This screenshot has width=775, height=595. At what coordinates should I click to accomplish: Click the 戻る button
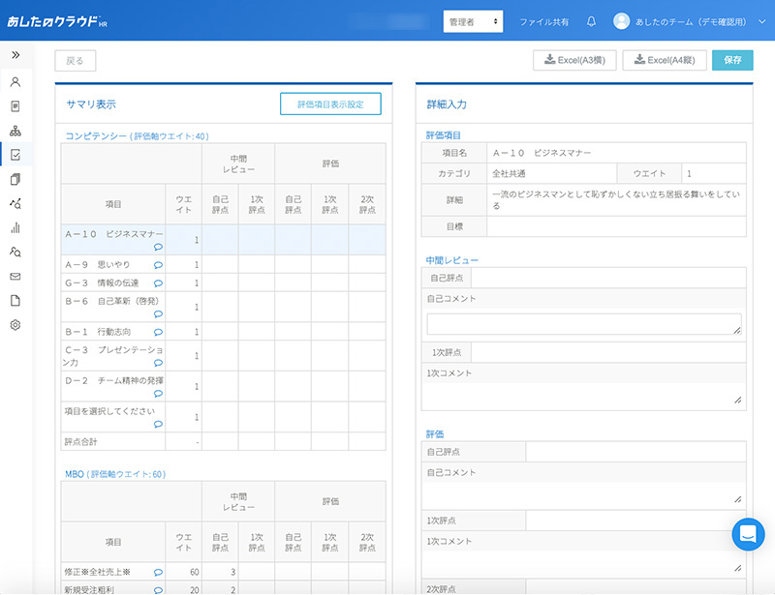(76, 61)
